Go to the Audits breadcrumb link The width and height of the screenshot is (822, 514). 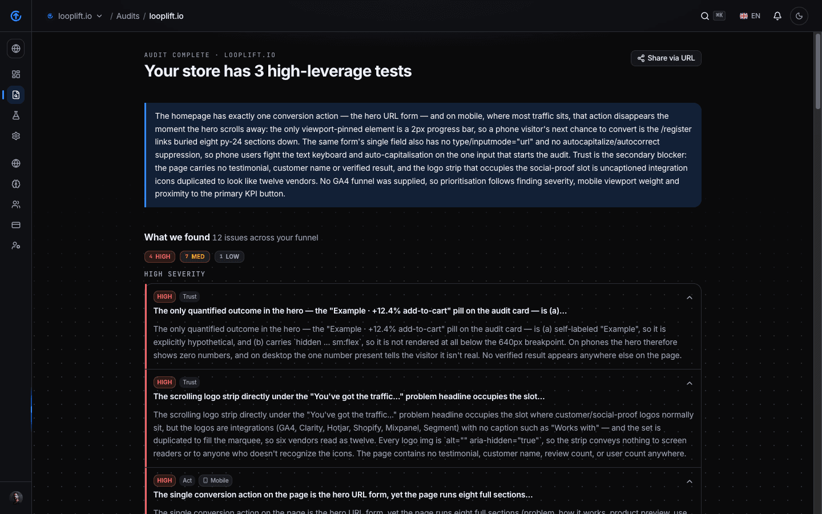click(128, 16)
